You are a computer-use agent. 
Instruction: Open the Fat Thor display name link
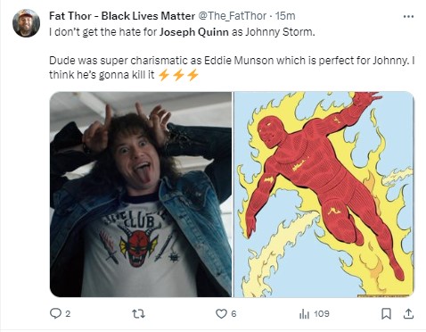tap(122, 16)
